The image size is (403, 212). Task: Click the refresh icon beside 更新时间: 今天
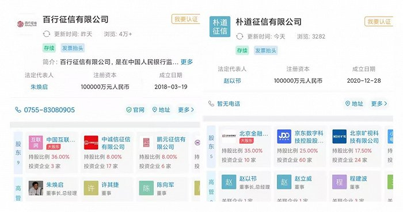pos(239,36)
